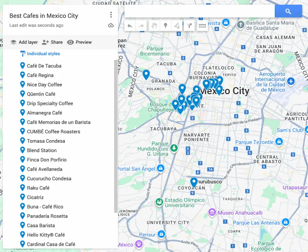Open Individual styles link
The height and width of the screenshot is (252, 308).
(43, 54)
